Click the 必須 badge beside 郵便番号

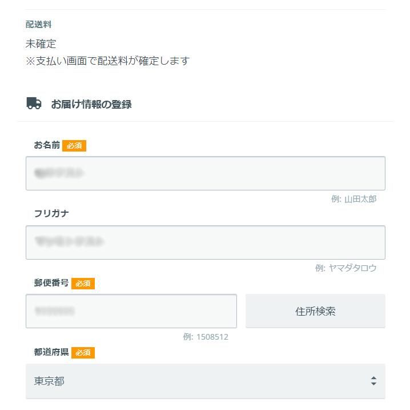(83, 284)
